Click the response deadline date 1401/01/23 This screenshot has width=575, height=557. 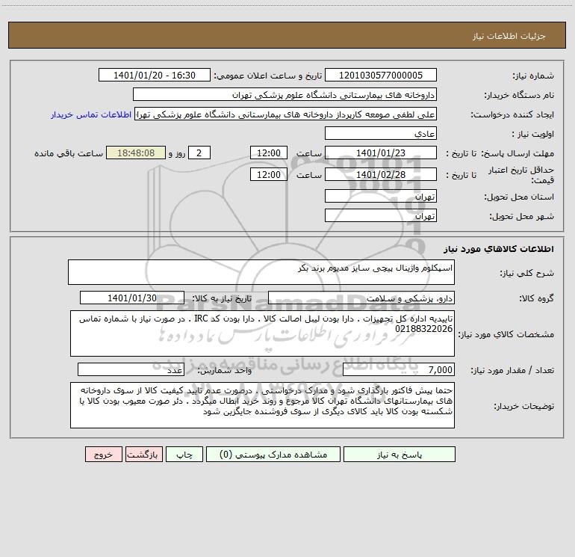381,153
